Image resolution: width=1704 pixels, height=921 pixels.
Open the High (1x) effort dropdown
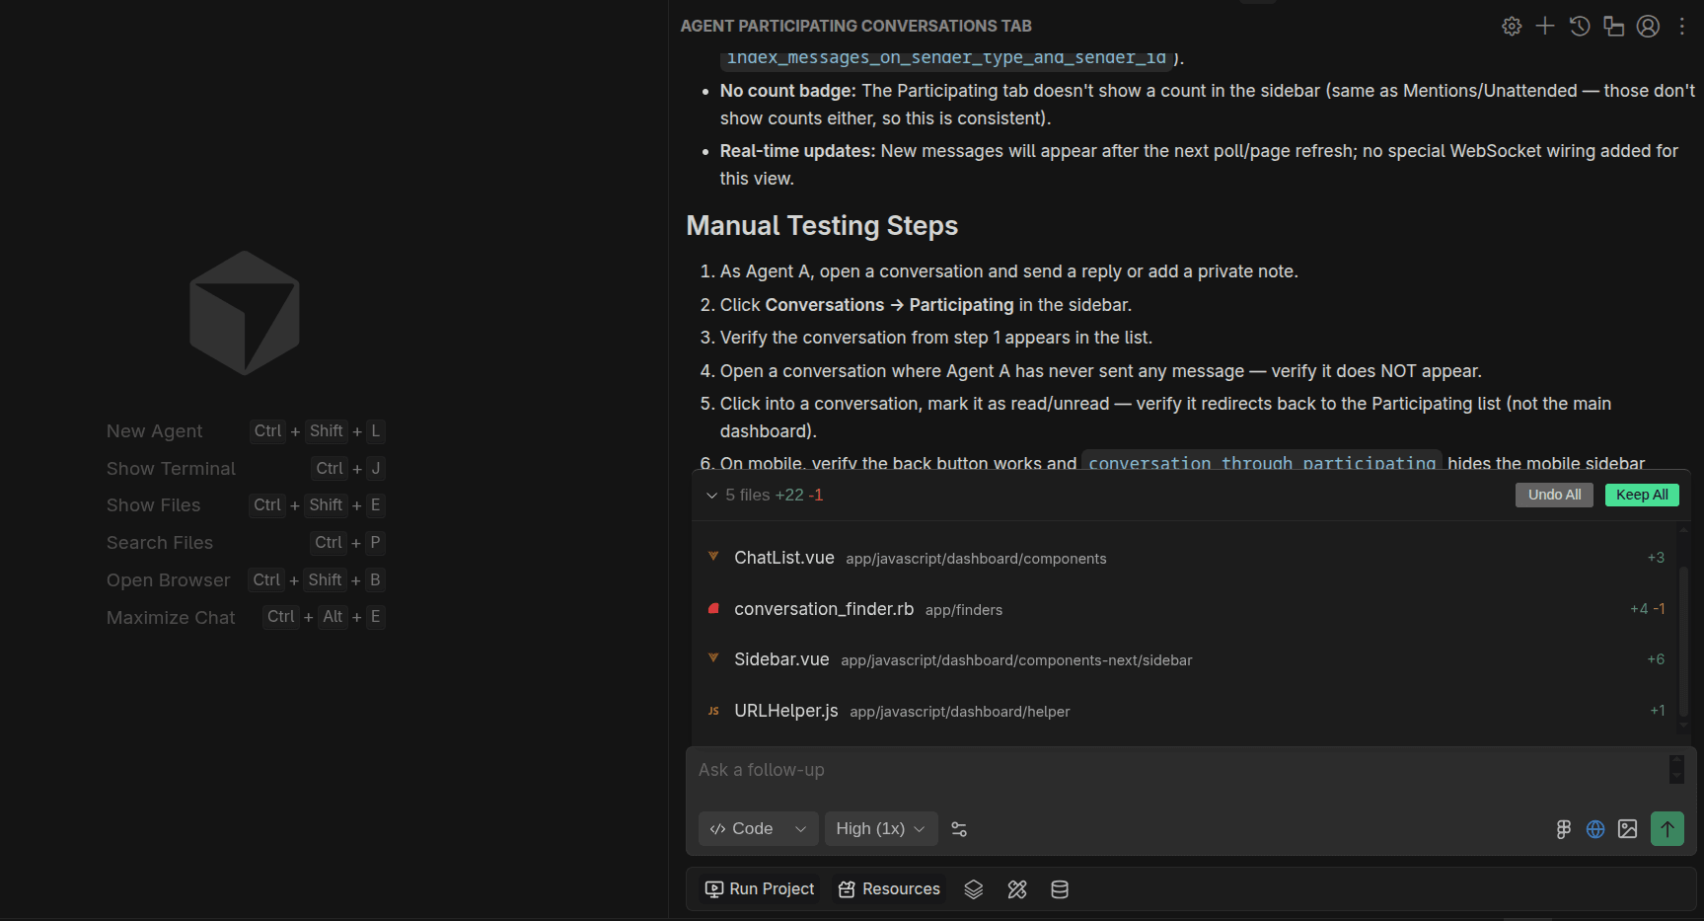point(881,829)
